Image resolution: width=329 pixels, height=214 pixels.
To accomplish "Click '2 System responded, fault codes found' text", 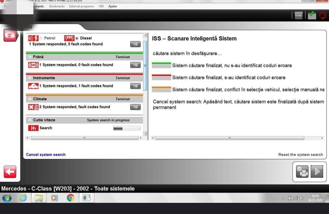I will pyautogui.click(x=75, y=107).
